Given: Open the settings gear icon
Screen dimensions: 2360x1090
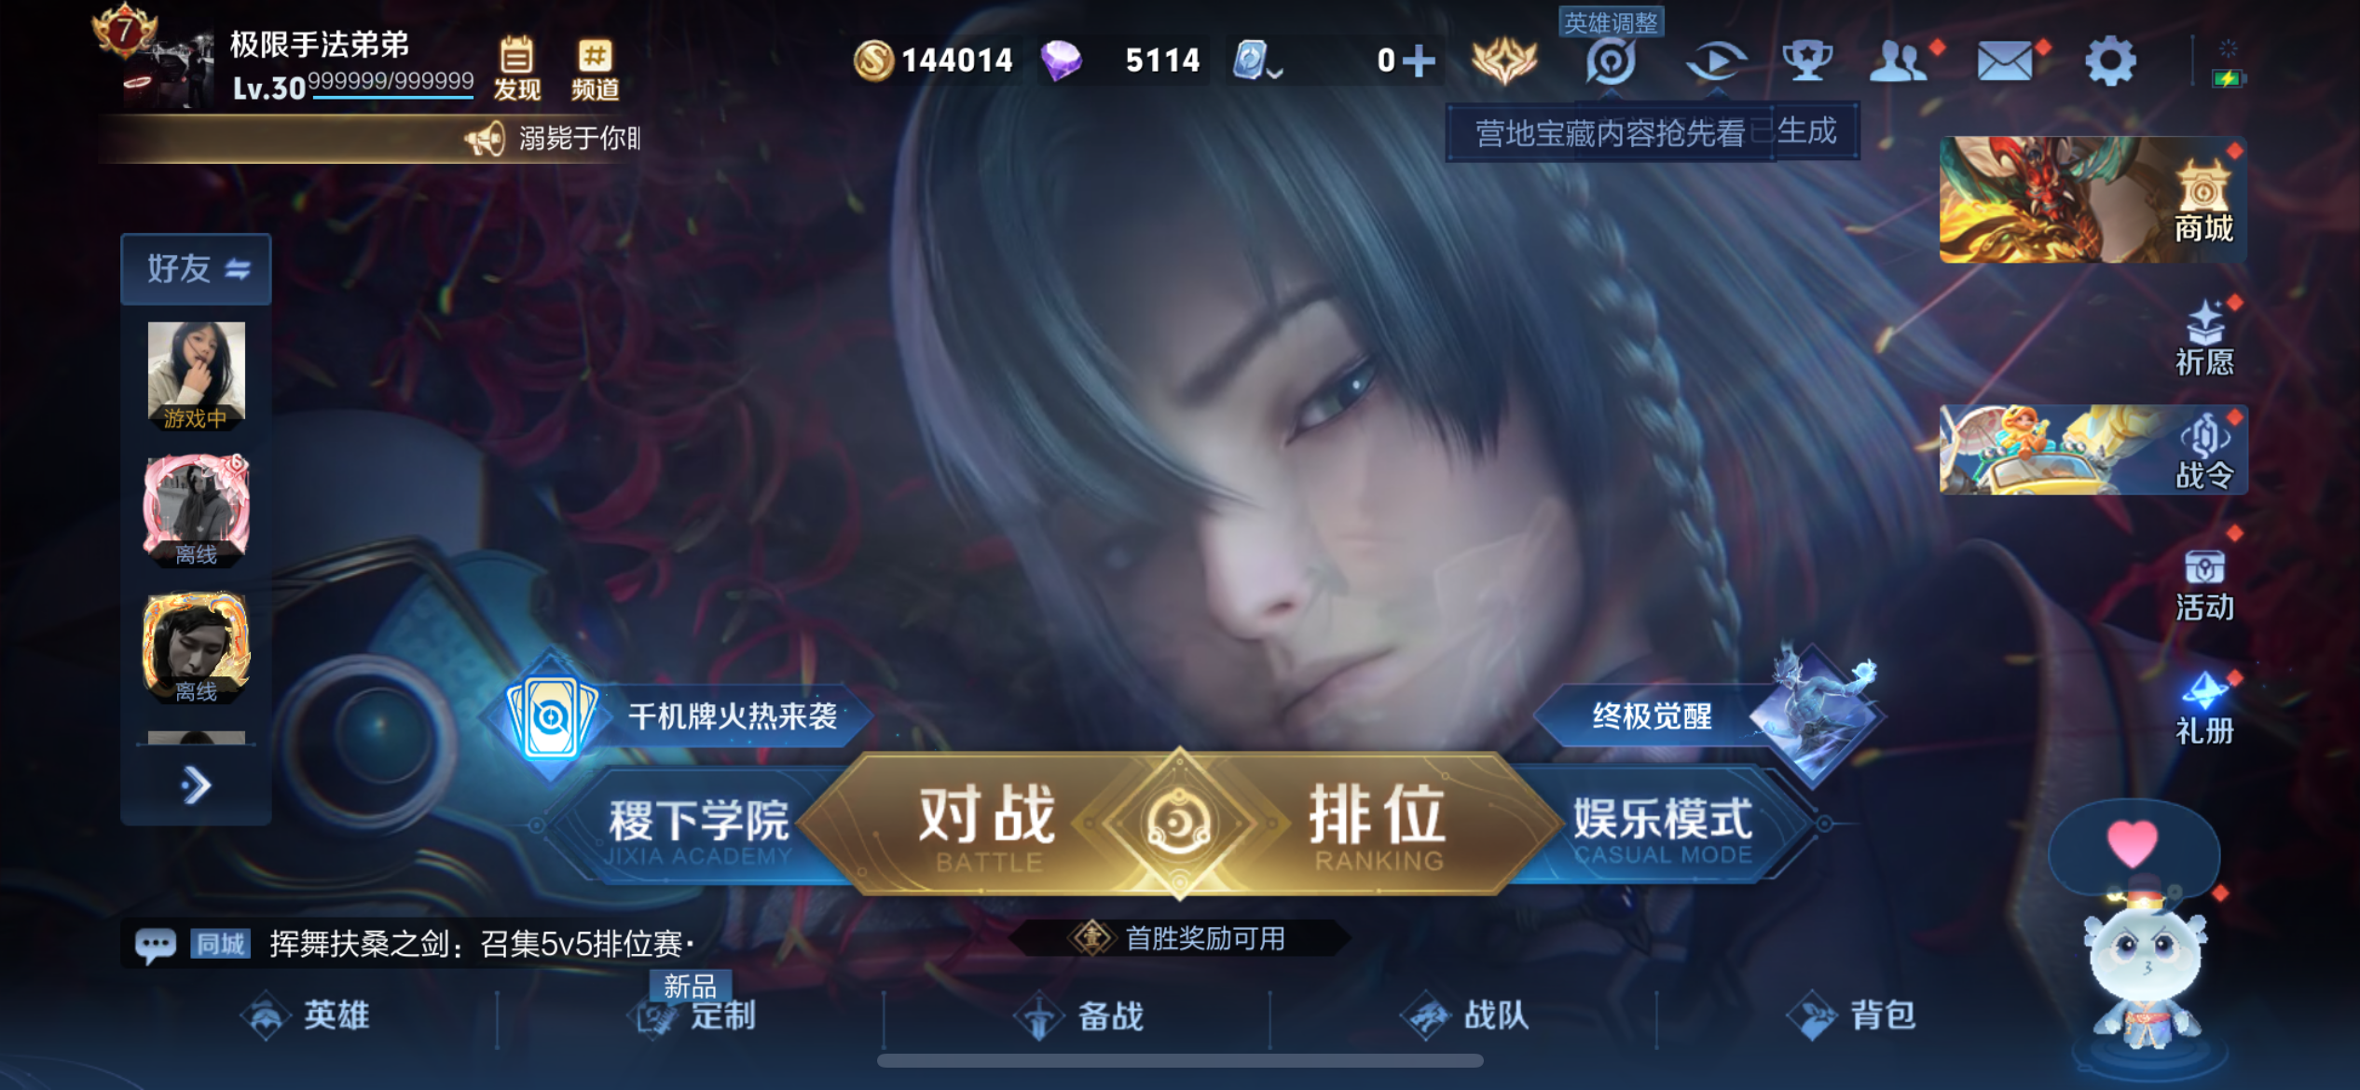Looking at the screenshot, I should tap(2110, 61).
